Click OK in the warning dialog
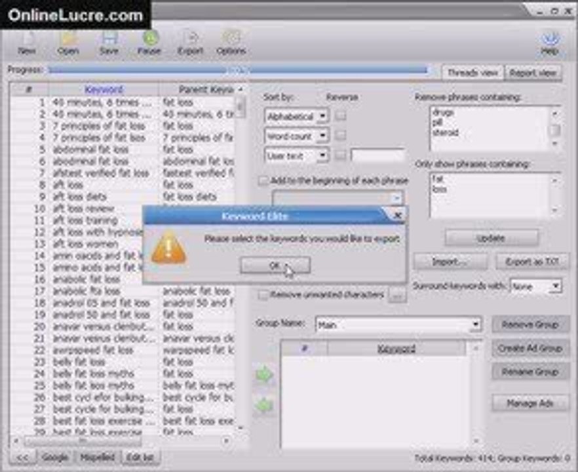Image resolution: width=578 pixels, height=472 pixels. 275,265
